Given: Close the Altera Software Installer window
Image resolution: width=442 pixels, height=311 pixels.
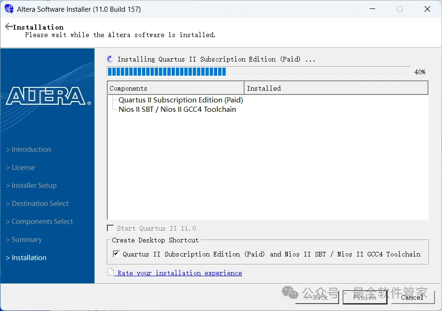Looking at the screenshot, I should [427, 9].
